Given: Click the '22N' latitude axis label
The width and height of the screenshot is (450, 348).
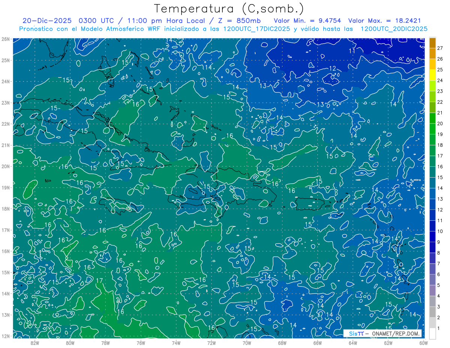Looking at the screenshot, I should (x=6, y=124).
